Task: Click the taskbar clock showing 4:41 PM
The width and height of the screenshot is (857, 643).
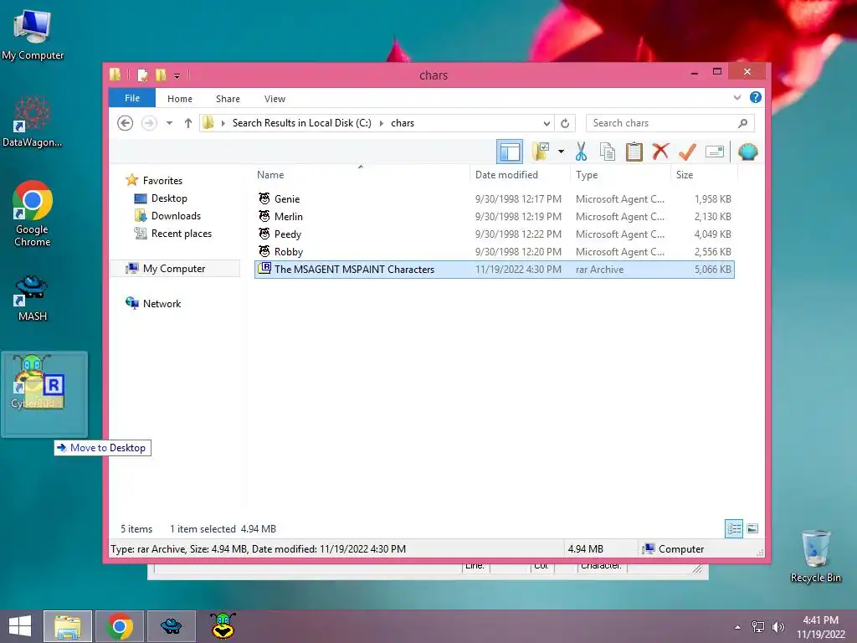Action: coord(820,626)
